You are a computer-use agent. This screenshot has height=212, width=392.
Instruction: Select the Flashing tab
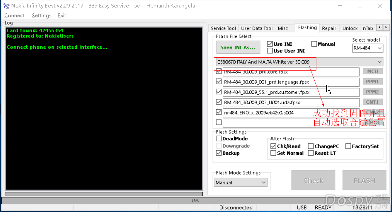click(307, 28)
